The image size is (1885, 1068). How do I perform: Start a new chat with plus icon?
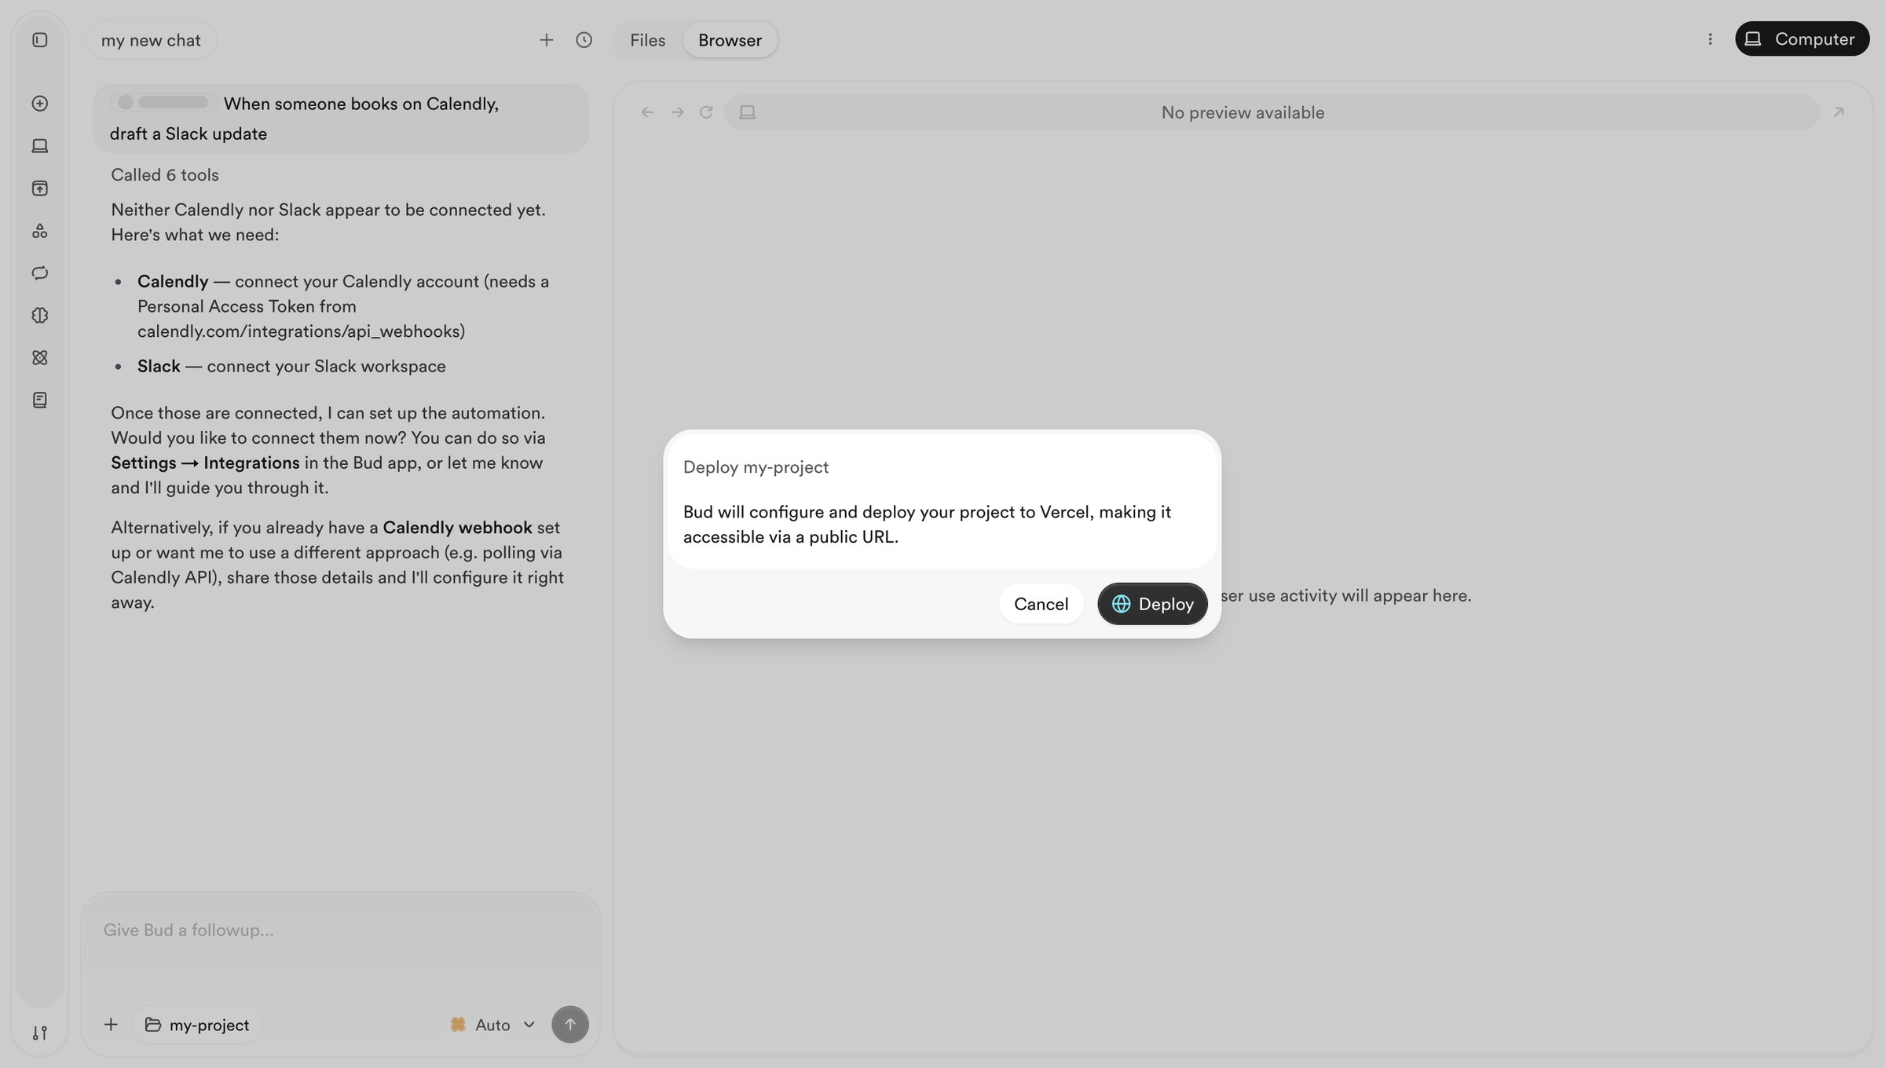coord(547,40)
